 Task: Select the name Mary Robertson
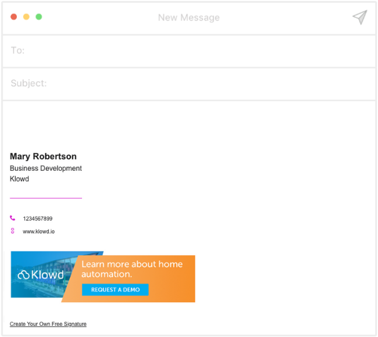pos(43,156)
